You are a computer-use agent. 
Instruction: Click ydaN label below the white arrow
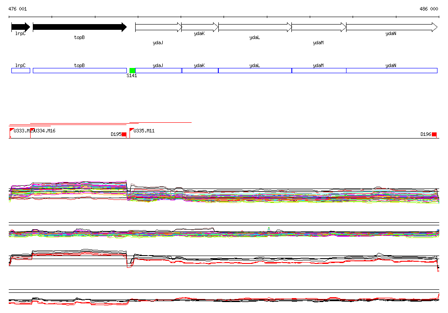pyautogui.click(x=391, y=33)
